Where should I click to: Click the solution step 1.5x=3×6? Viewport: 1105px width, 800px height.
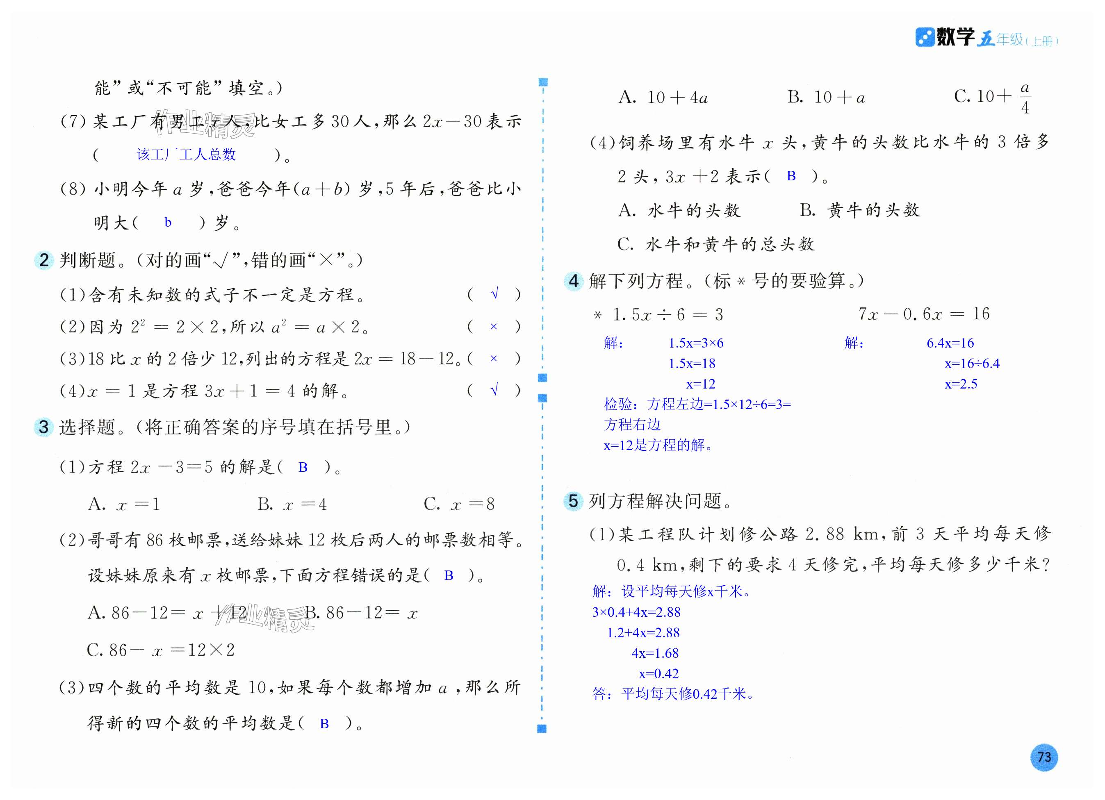point(696,343)
